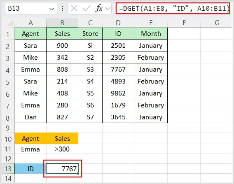Open Insert Function fx dialog
The width and height of the screenshot is (234, 184).
pyautogui.click(x=99, y=8)
